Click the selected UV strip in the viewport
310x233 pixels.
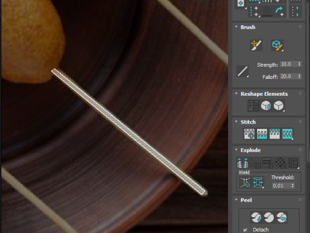coord(128,131)
